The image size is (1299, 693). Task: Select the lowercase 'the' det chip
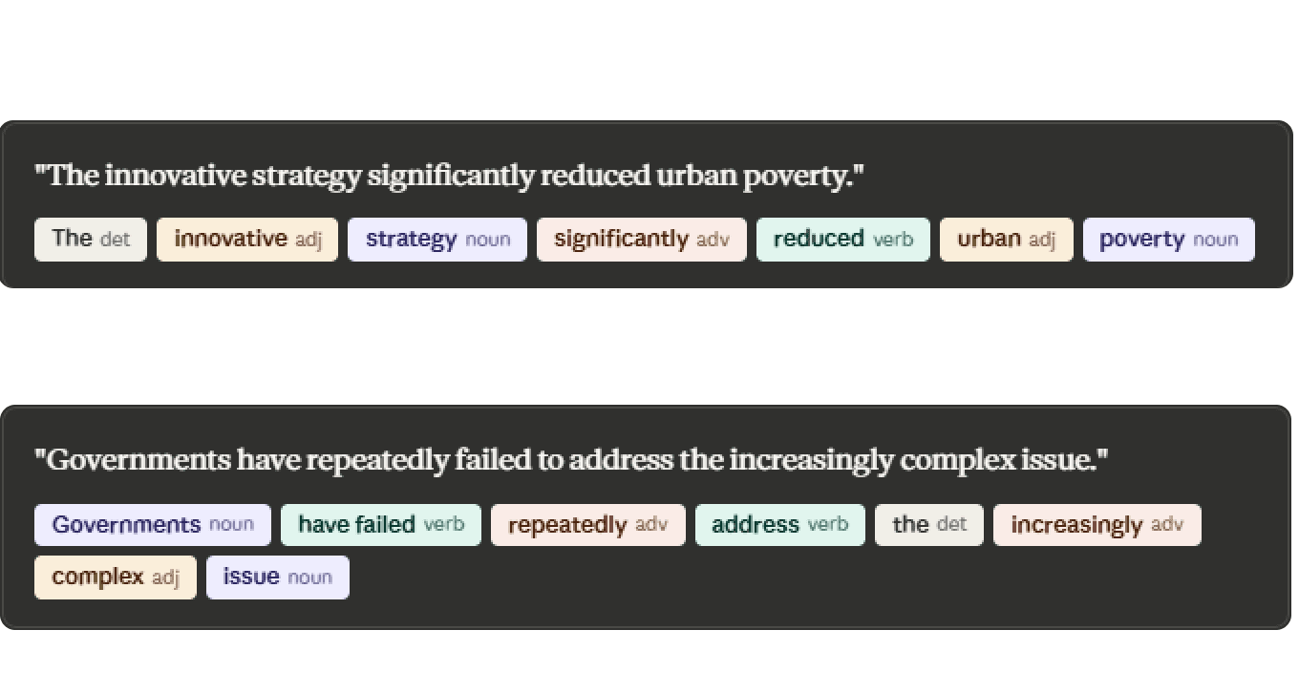(x=928, y=525)
